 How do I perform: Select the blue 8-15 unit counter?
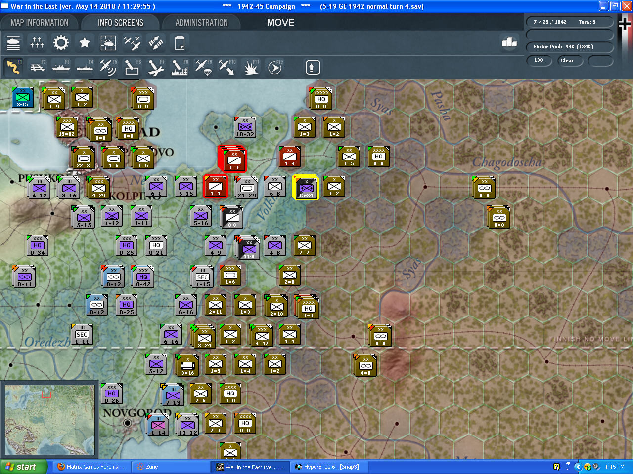point(22,97)
